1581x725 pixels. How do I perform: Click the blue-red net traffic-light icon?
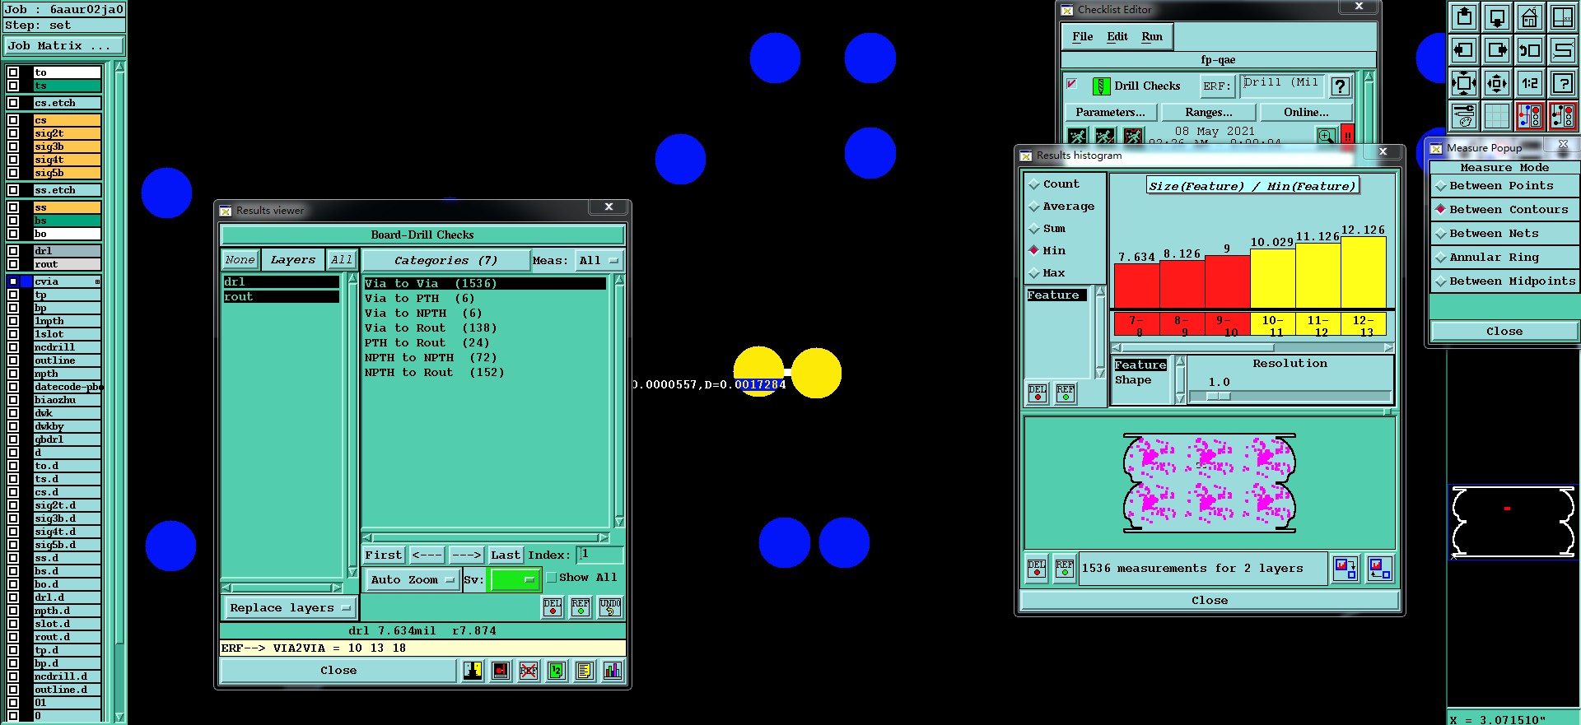tap(1529, 116)
